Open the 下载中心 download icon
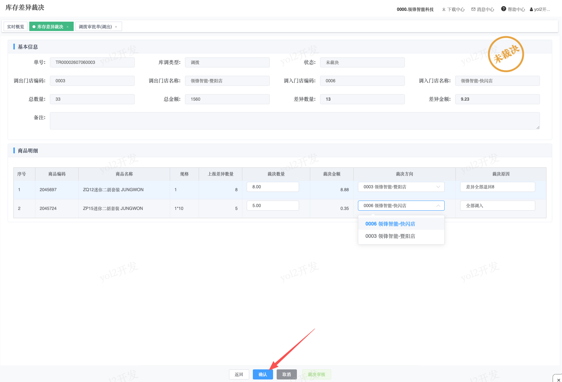 click(x=444, y=9)
